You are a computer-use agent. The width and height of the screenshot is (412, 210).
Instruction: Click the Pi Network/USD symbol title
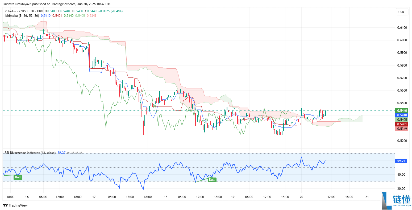(16, 11)
